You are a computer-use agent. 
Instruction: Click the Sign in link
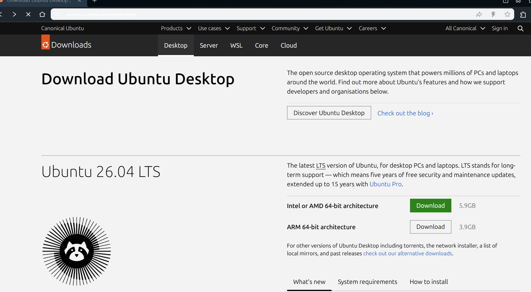pyautogui.click(x=500, y=28)
